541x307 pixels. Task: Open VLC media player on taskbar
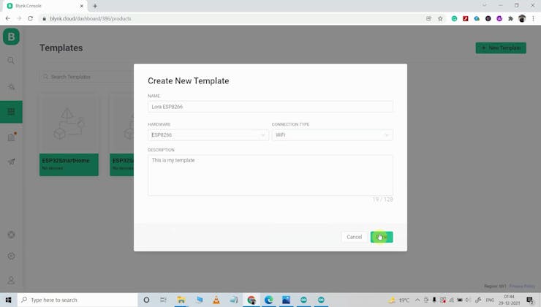pyautogui.click(x=216, y=300)
